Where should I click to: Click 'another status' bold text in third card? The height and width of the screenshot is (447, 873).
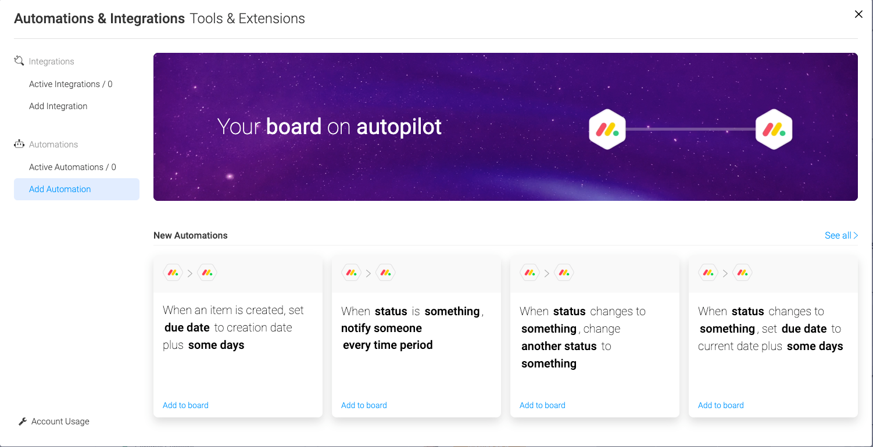click(x=559, y=346)
